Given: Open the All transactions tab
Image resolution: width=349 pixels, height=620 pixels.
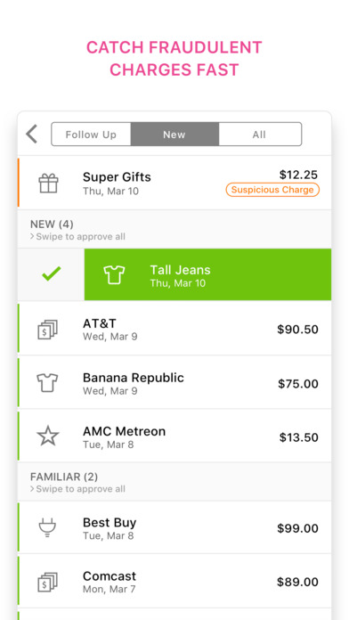Looking at the screenshot, I should click(260, 135).
